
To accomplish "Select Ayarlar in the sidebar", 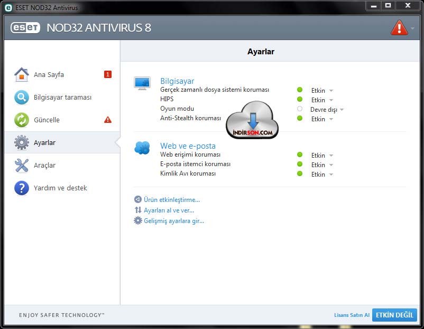I will pyautogui.click(x=62, y=143).
